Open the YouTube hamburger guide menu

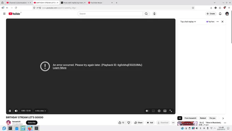(x=4, y=14)
